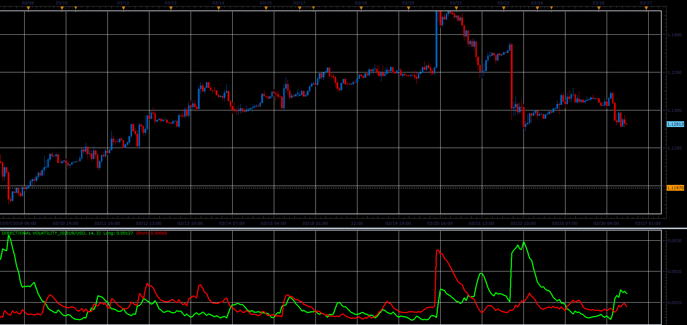Click the 1.1300 price axis label
Viewport: 687px width, 325px height.
(x=674, y=110)
